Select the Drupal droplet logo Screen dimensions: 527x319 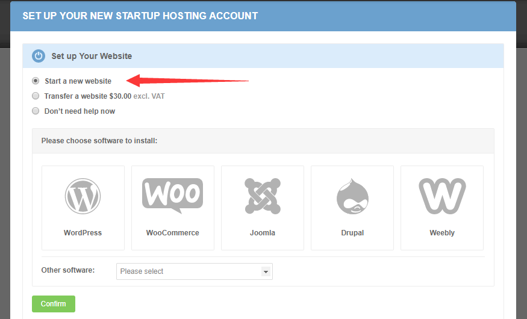click(352, 196)
